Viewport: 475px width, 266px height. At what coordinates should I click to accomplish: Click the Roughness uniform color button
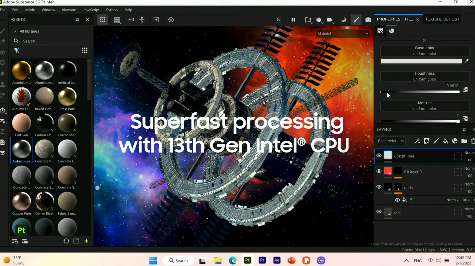pyautogui.click(x=425, y=76)
